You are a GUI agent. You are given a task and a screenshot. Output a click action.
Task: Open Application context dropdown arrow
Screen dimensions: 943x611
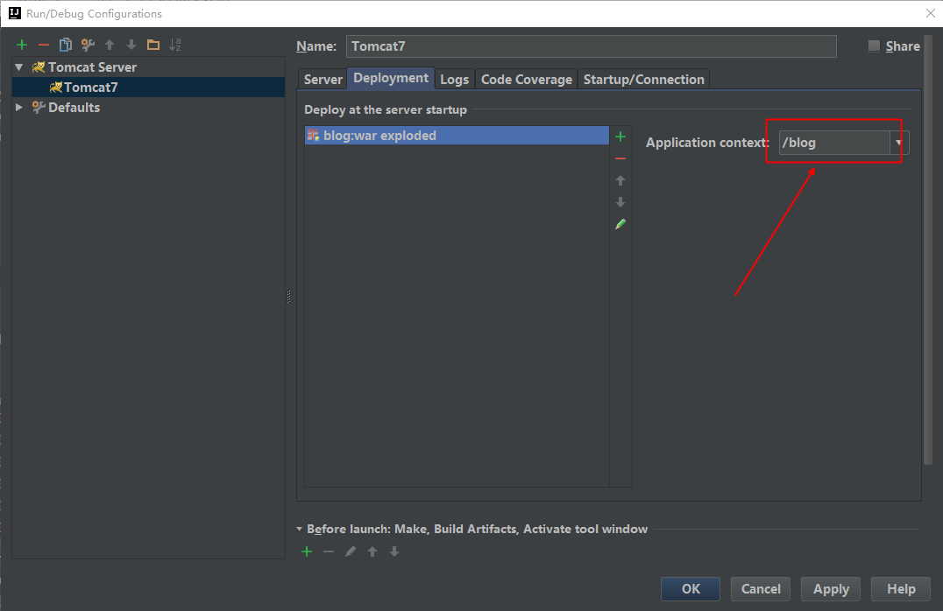point(898,143)
